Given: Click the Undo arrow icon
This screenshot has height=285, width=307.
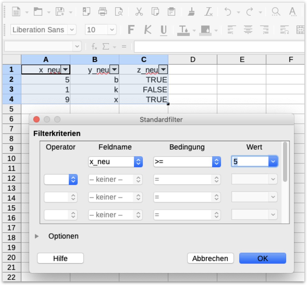Looking at the screenshot, I should coord(228,12).
